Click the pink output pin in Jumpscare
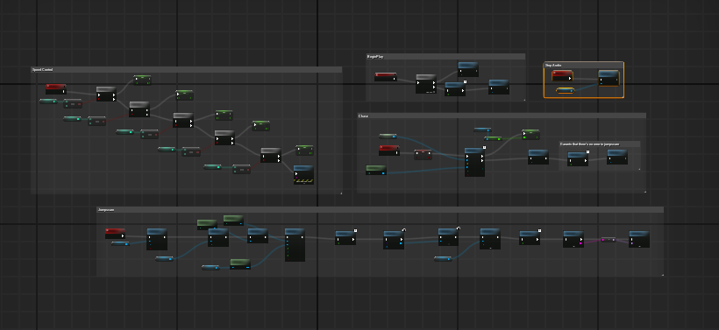 (581, 243)
